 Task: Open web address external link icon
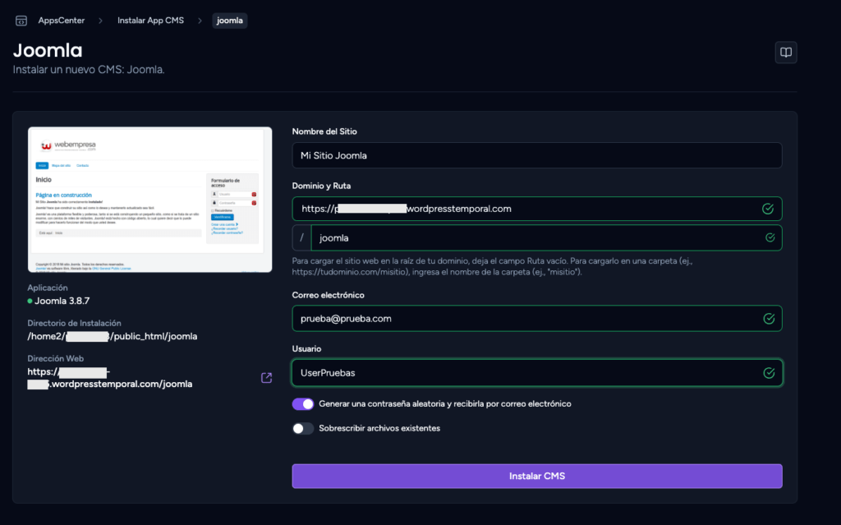[266, 378]
